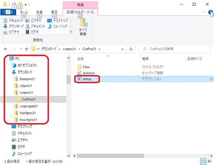This screenshot has width=214, height=165.
Task: Click the refresh button beside address bar
Action: [x=131, y=49]
